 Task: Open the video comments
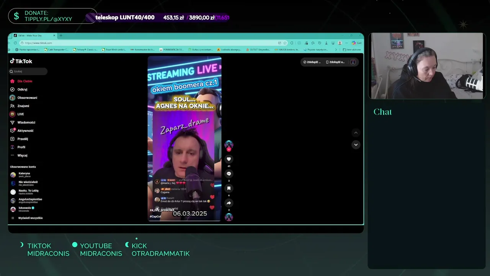[229, 174]
